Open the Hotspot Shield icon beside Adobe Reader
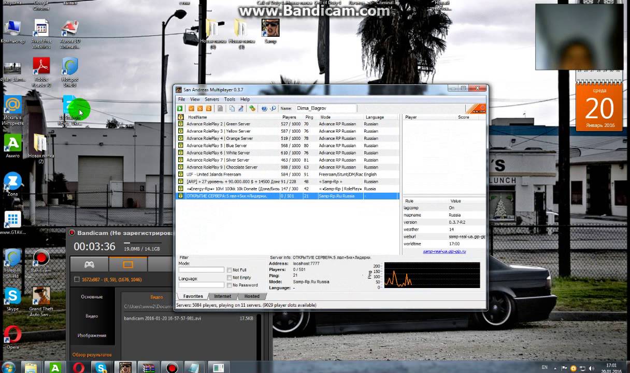This screenshot has width=630, height=373. 70,72
